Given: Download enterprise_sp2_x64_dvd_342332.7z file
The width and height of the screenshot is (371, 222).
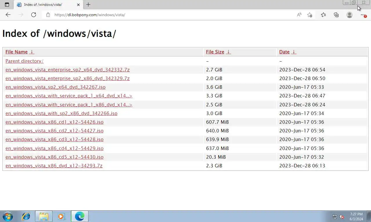Looking at the screenshot, I should (x=68, y=70).
